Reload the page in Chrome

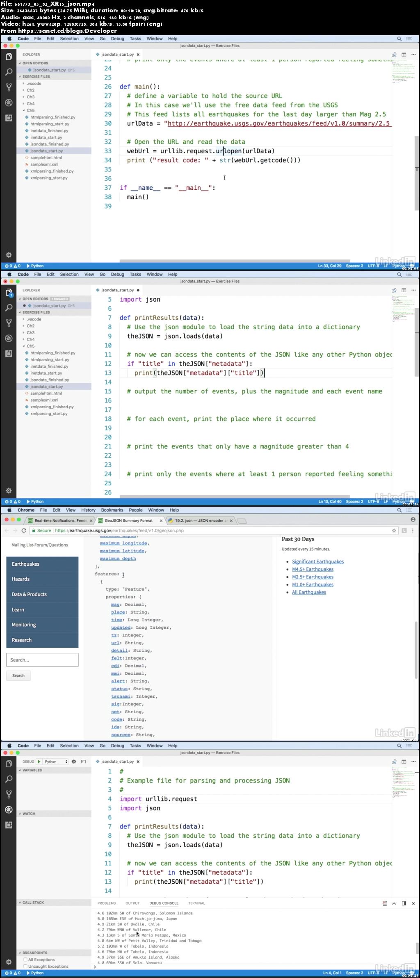(24, 530)
